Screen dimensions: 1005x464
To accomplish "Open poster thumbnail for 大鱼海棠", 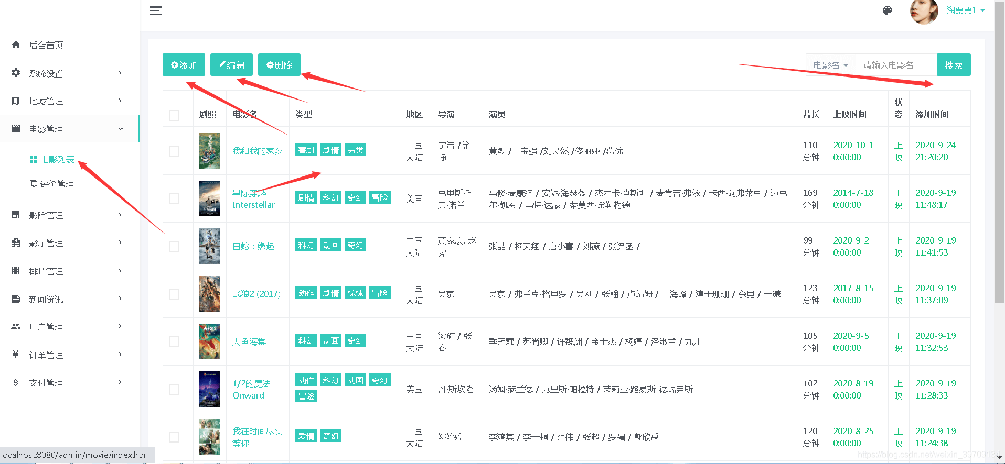I will (x=210, y=341).
